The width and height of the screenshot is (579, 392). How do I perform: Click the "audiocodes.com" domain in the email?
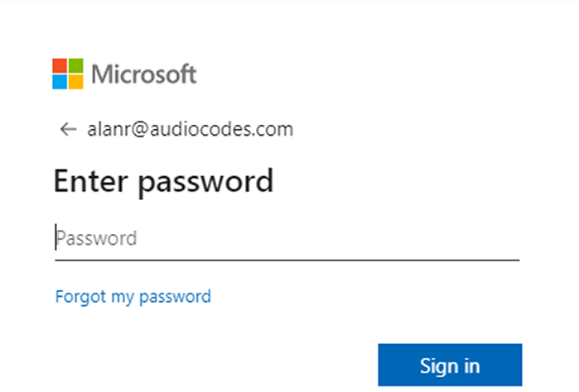[x=220, y=129]
